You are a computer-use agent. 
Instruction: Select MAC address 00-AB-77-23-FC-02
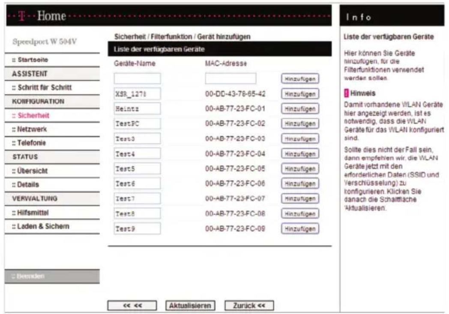pos(235,124)
